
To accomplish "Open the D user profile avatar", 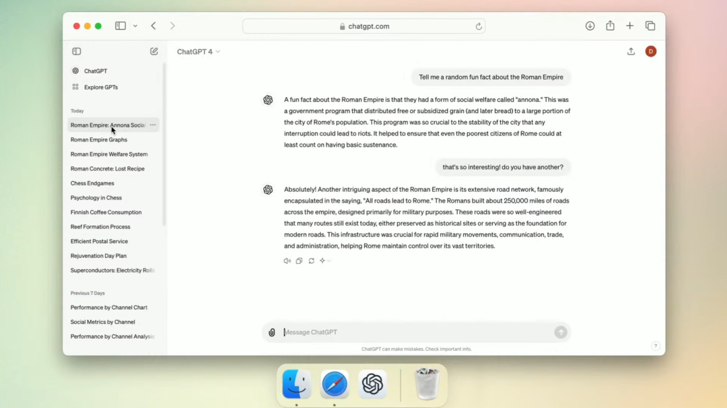I will [x=650, y=51].
